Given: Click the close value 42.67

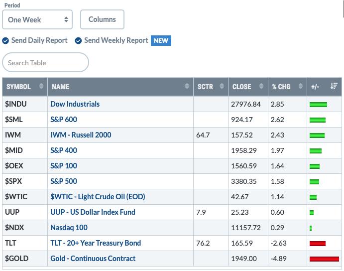Looking at the screenshot, I should pos(239,197).
